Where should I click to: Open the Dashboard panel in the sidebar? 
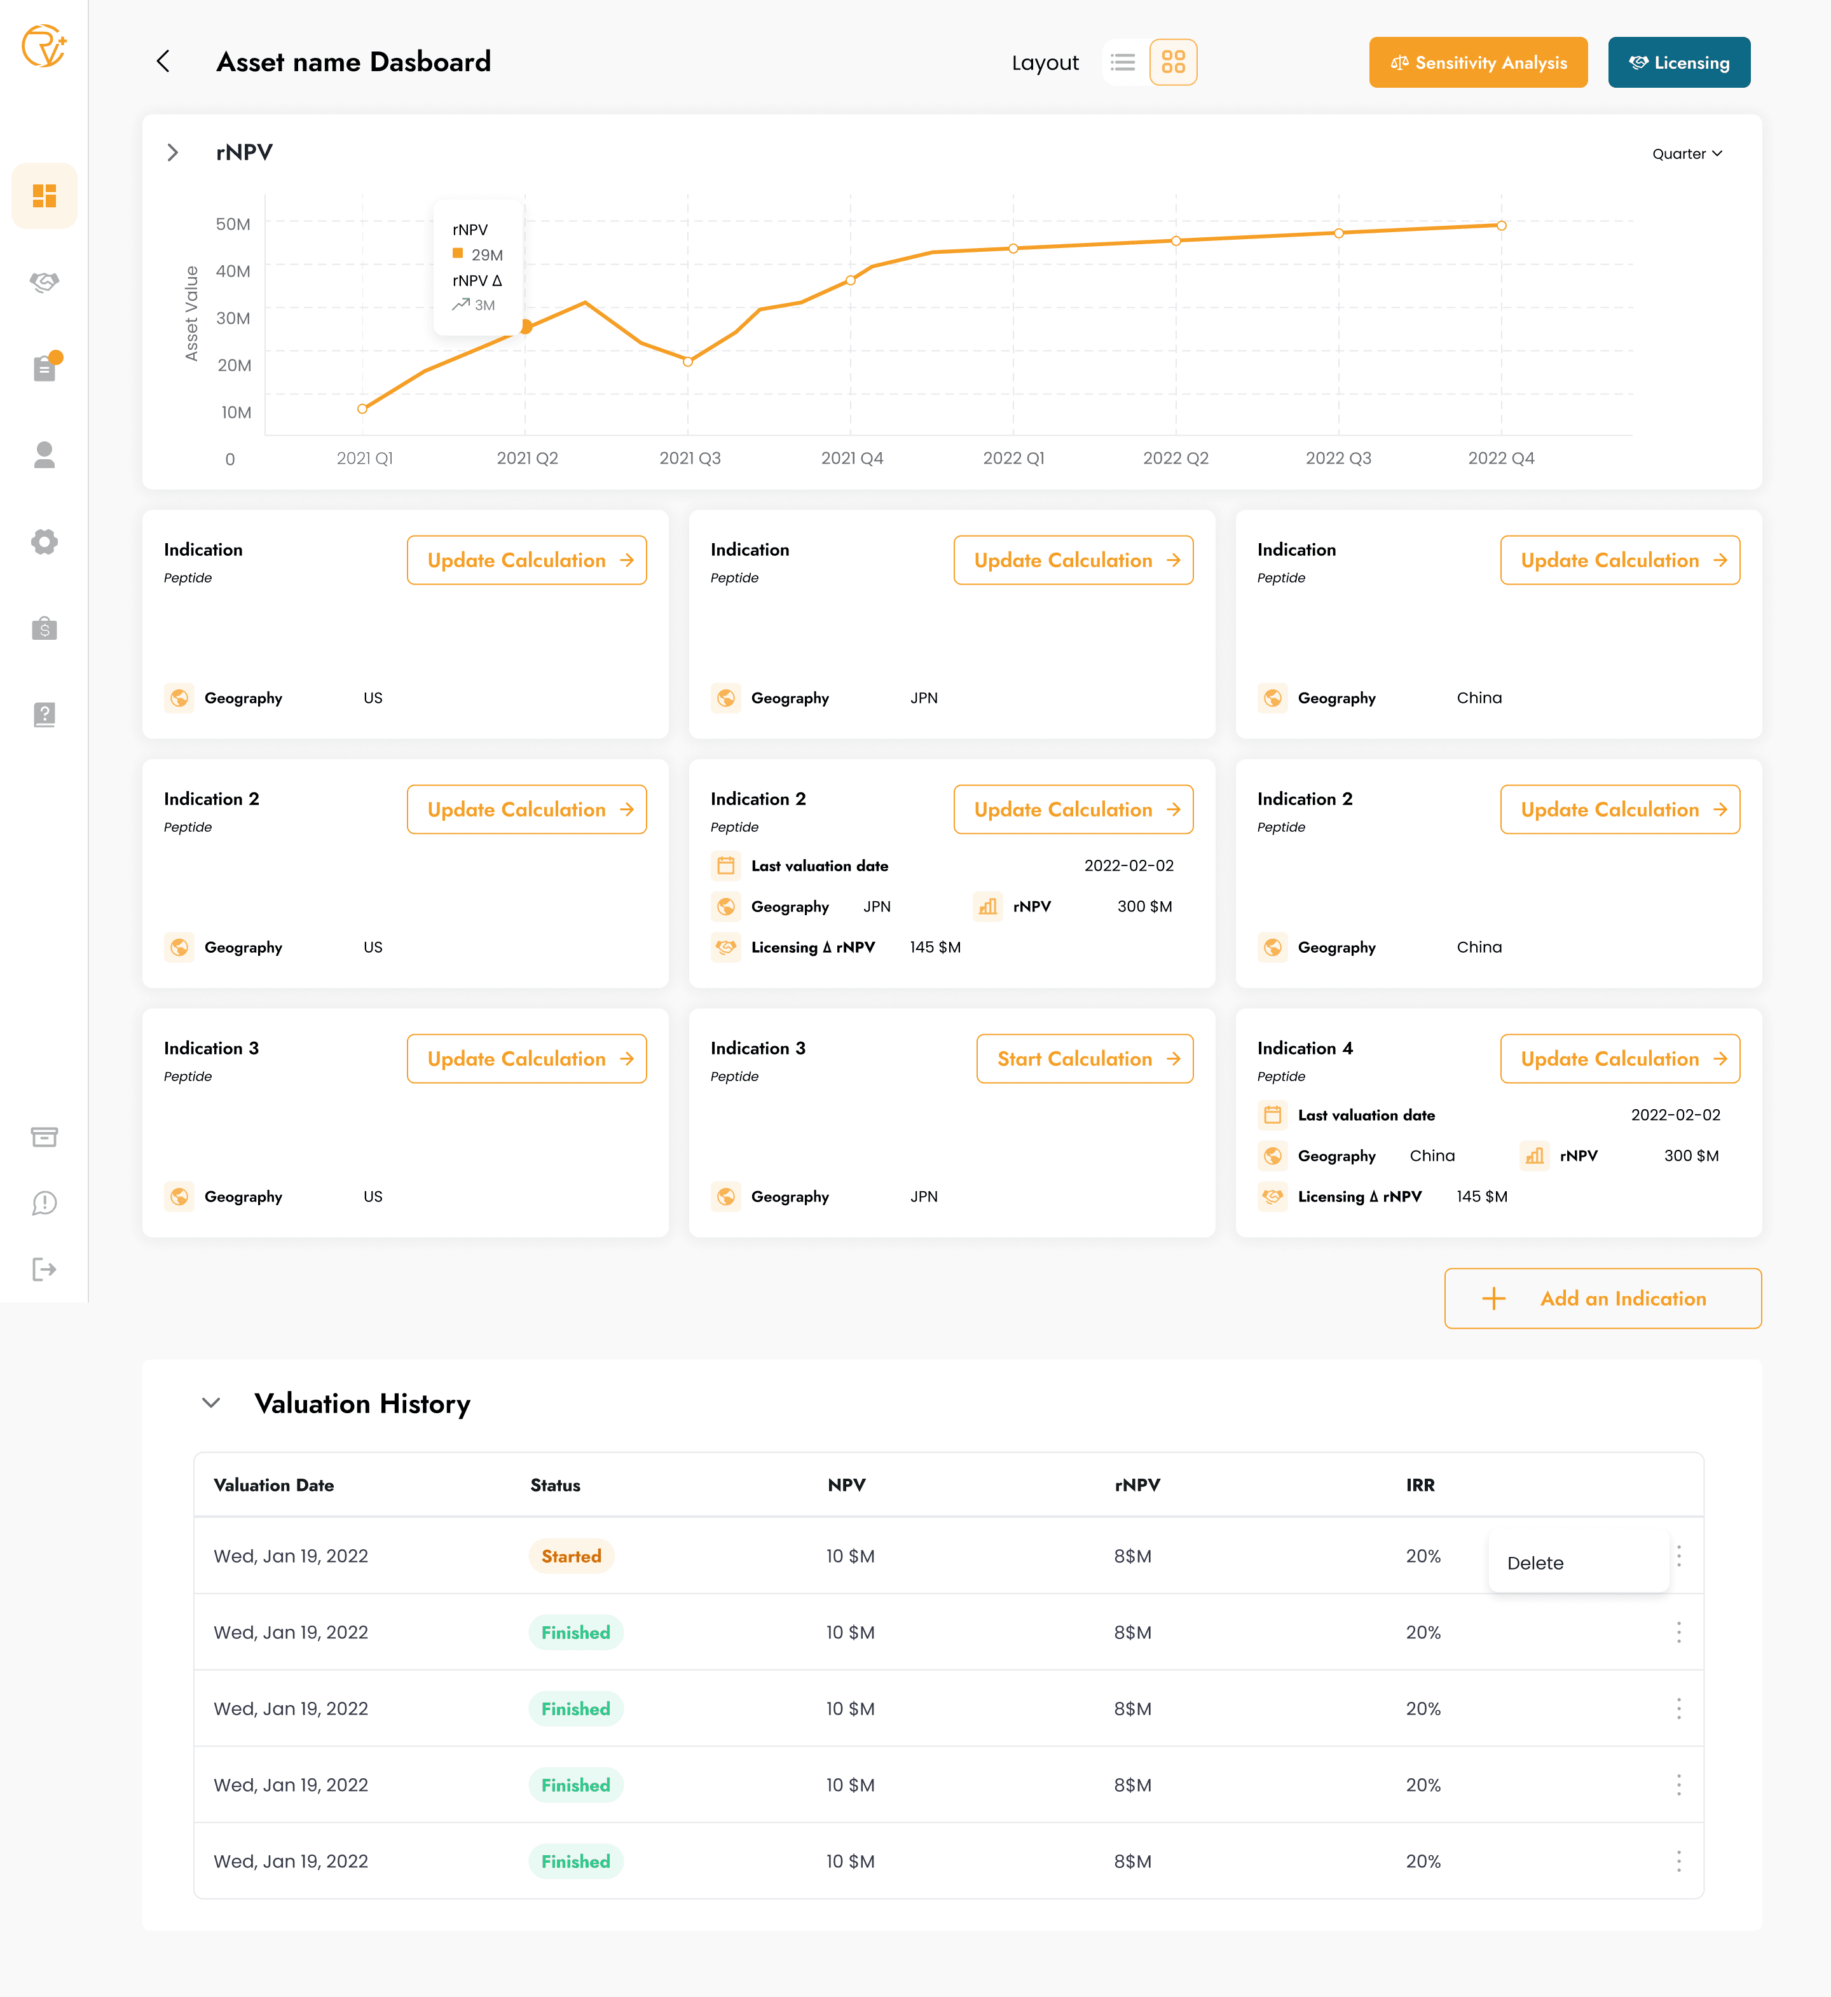click(x=45, y=195)
